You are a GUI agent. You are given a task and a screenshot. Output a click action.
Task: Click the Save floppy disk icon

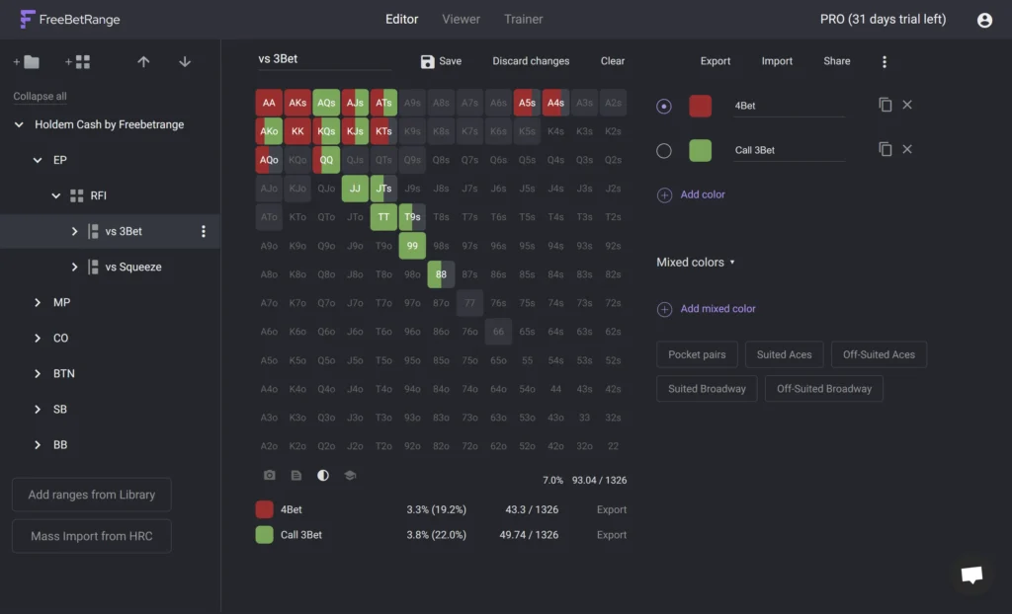[427, 61]
